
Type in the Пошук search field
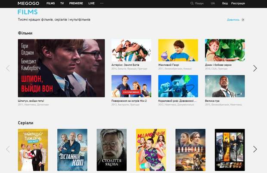click(x=199, y=3)
